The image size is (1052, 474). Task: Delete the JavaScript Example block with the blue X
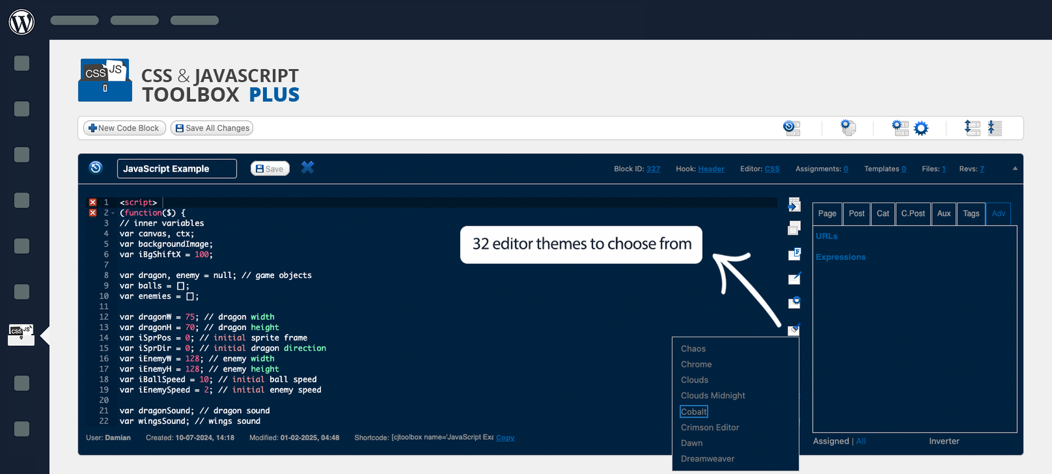coord(307,168)
